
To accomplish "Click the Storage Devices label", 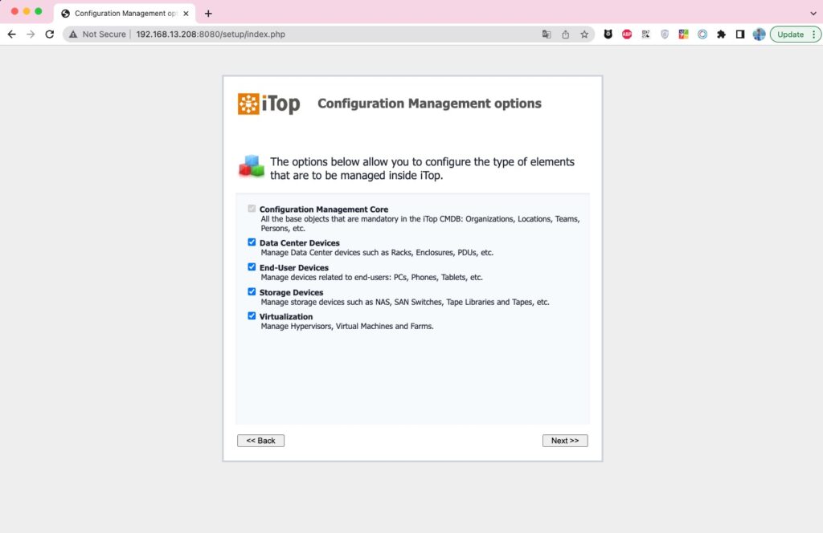I will point(291,292).
